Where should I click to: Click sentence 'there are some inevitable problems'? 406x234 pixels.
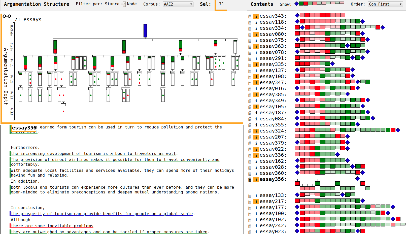coord(52,226)
